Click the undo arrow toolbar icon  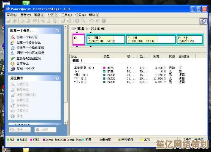[x=92, y=21]
